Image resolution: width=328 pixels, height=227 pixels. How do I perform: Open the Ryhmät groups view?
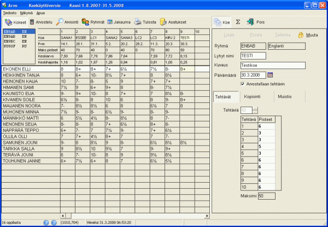tap(93, 22)
